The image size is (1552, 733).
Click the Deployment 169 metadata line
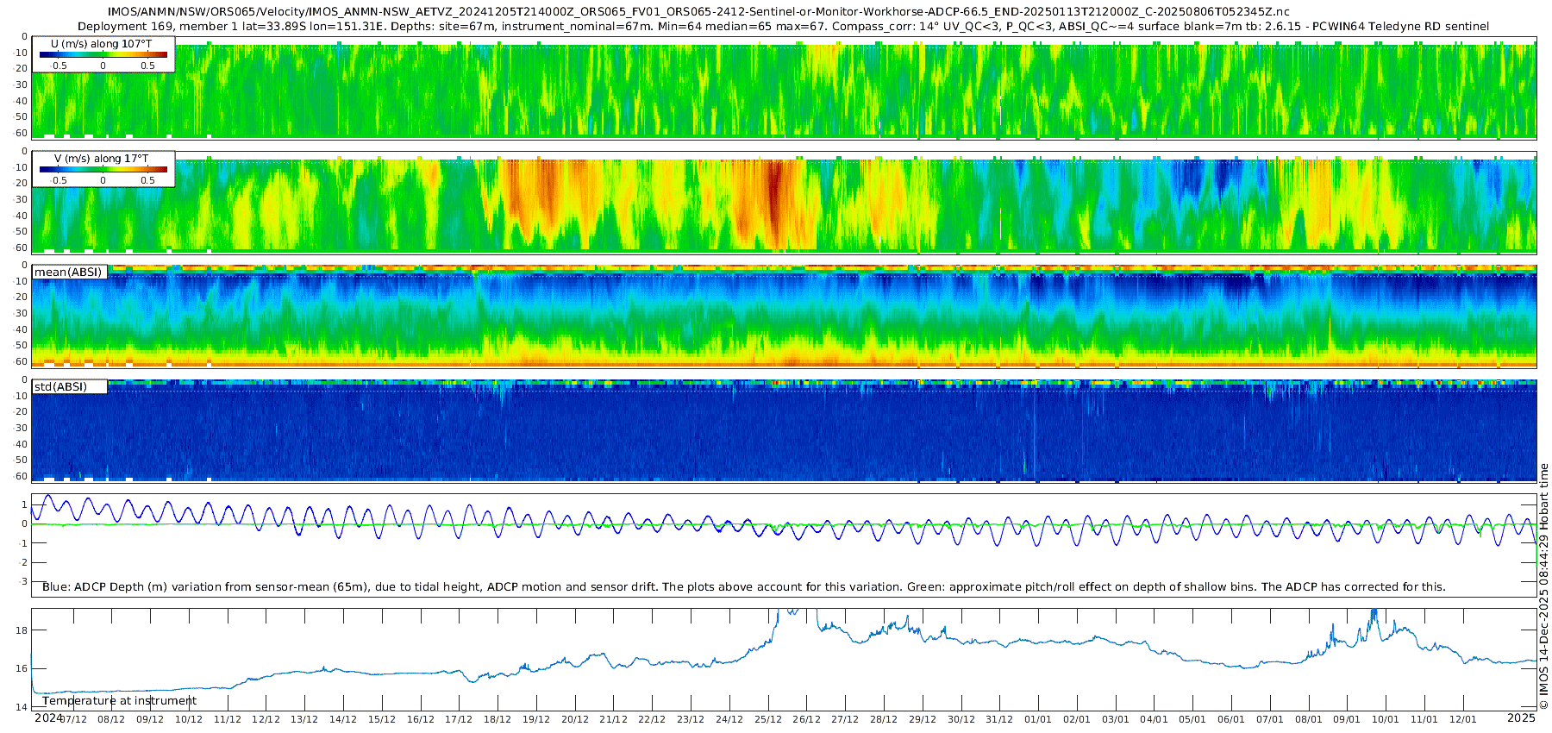click(783, 27)
